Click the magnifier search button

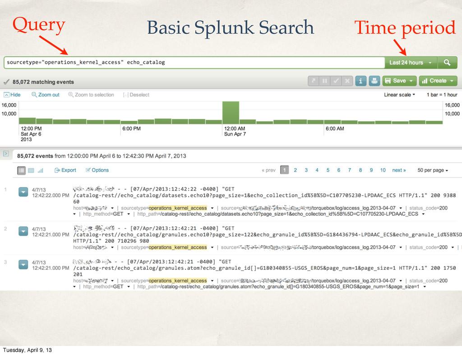click(x=447, y=63)
